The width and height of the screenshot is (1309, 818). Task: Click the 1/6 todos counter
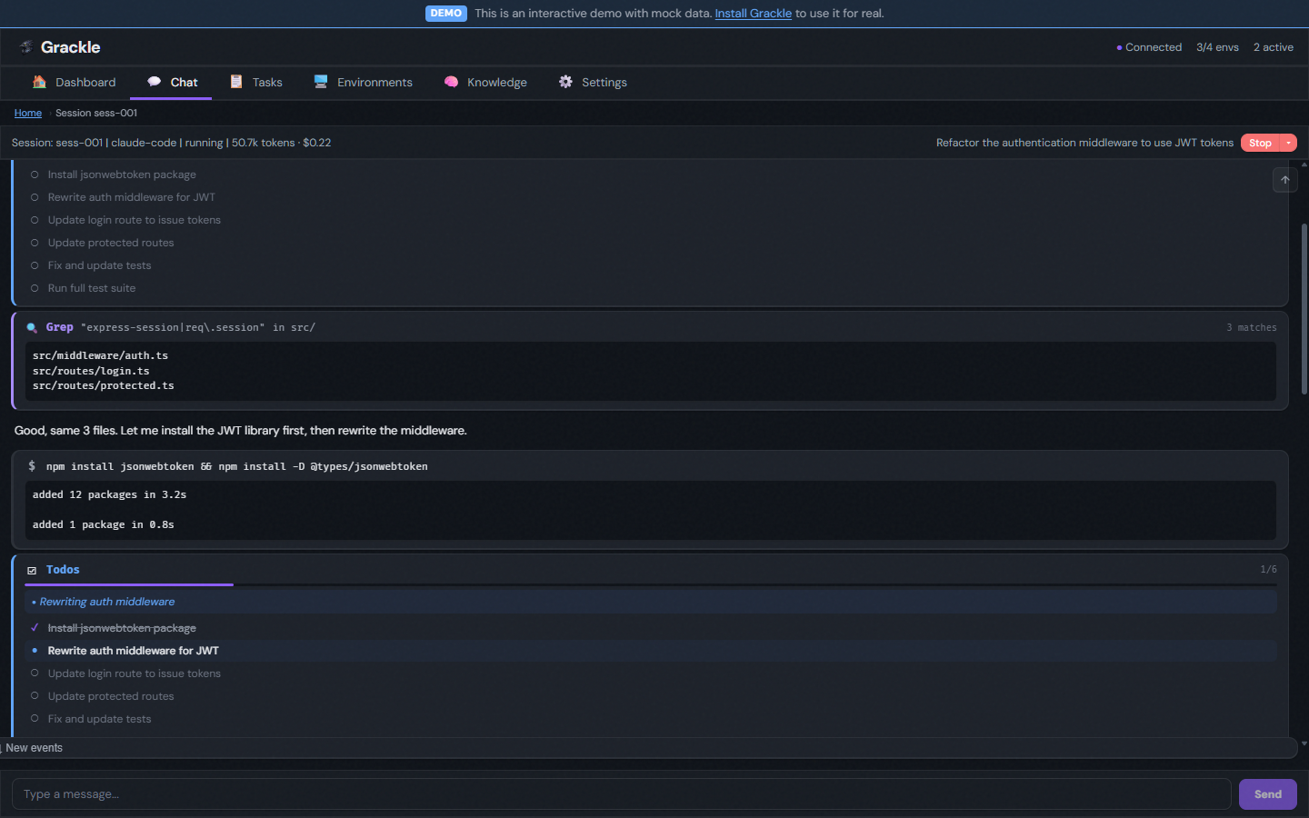(1268, 570)
